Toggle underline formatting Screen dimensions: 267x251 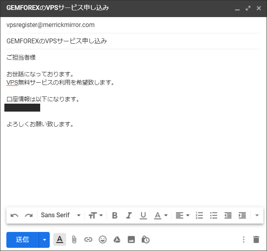click(143, 216)
